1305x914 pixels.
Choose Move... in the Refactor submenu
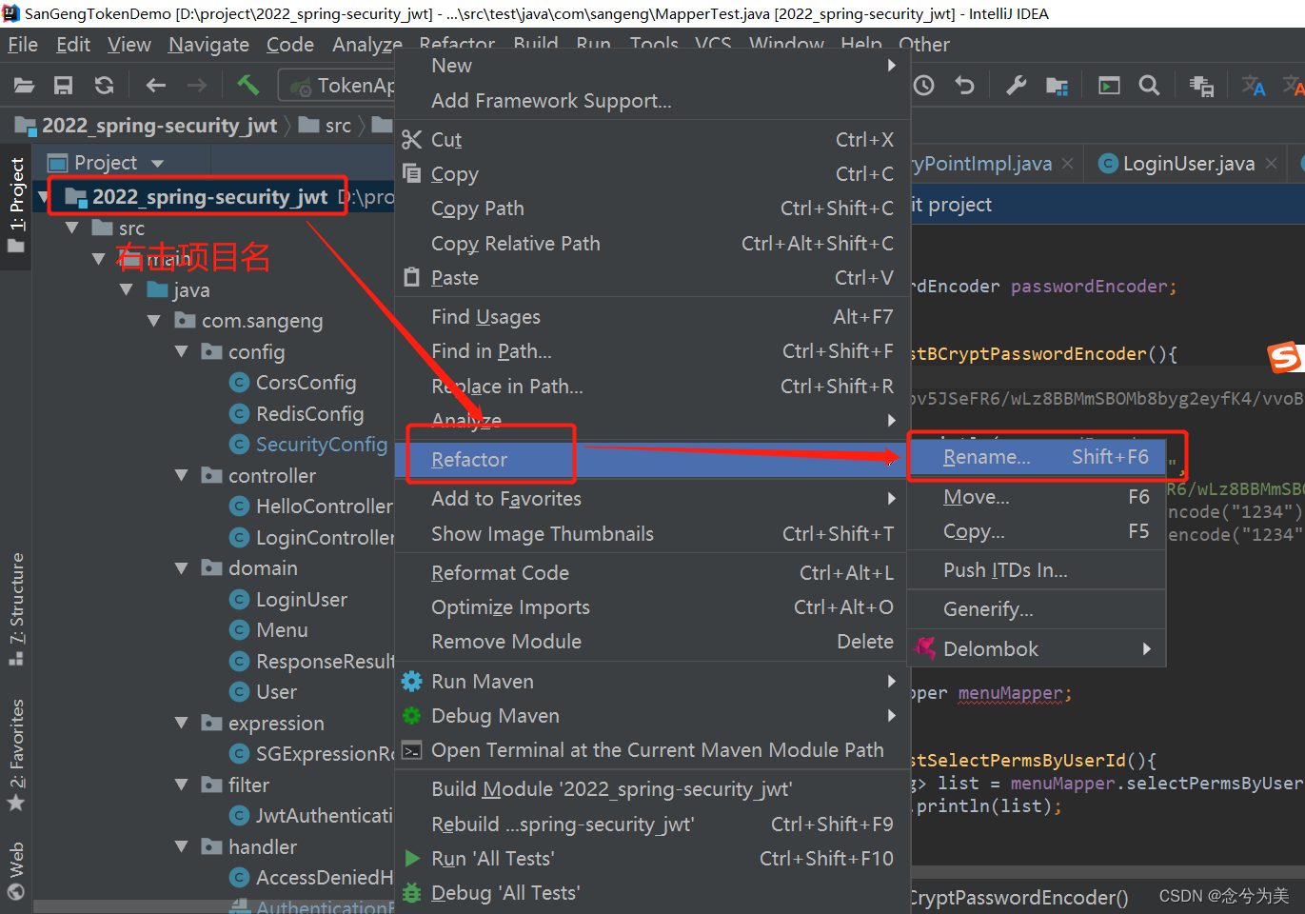coord(1037,497)
